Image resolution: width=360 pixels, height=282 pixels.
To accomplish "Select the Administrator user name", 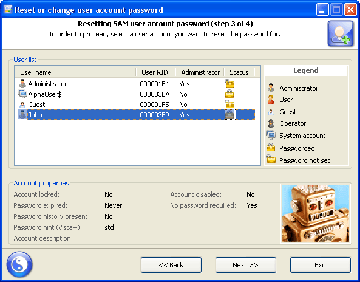I will point(47,84).
